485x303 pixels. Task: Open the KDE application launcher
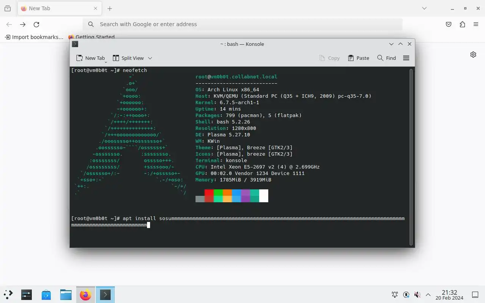tap(8, 295)
